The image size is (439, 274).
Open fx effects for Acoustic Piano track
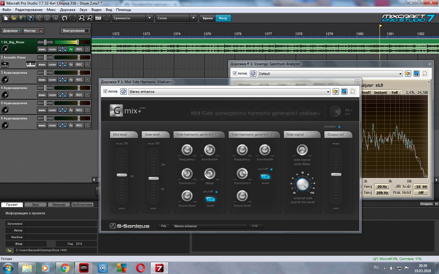point(71,64)
